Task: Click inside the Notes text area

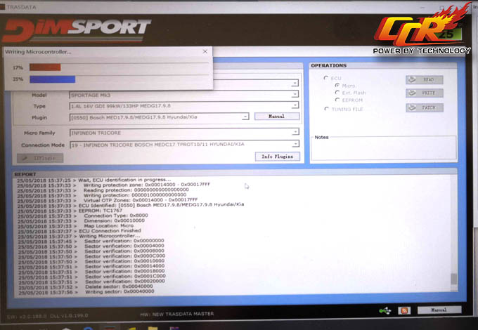Action: pyautogui.click(x=384, y=149)
